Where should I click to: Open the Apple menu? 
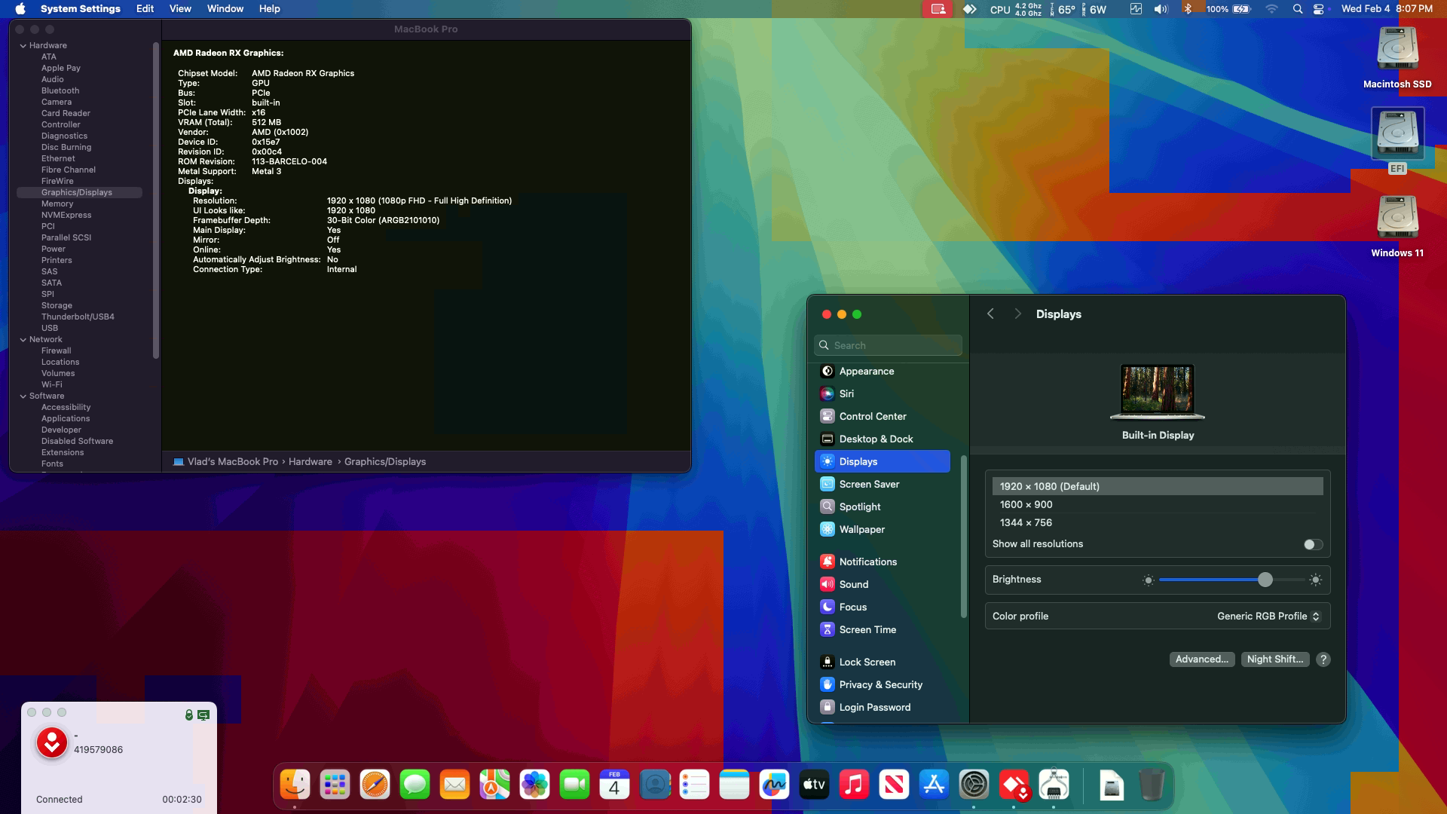coord(20,9)
